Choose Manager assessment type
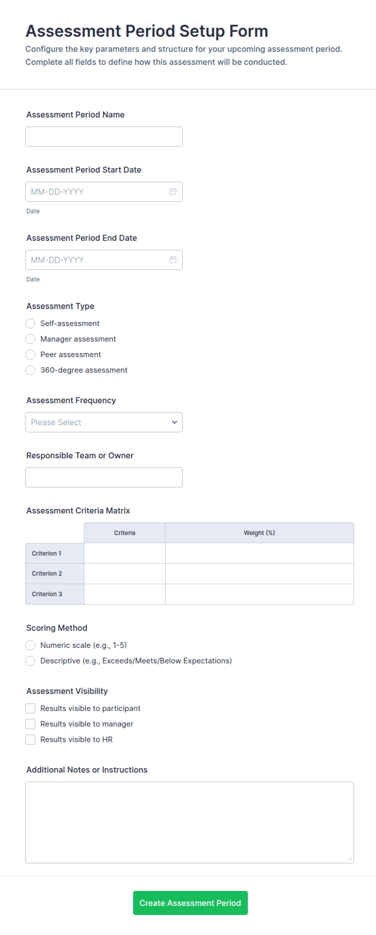The height and width of the screenshot is (935, 376). pos(30,339)
